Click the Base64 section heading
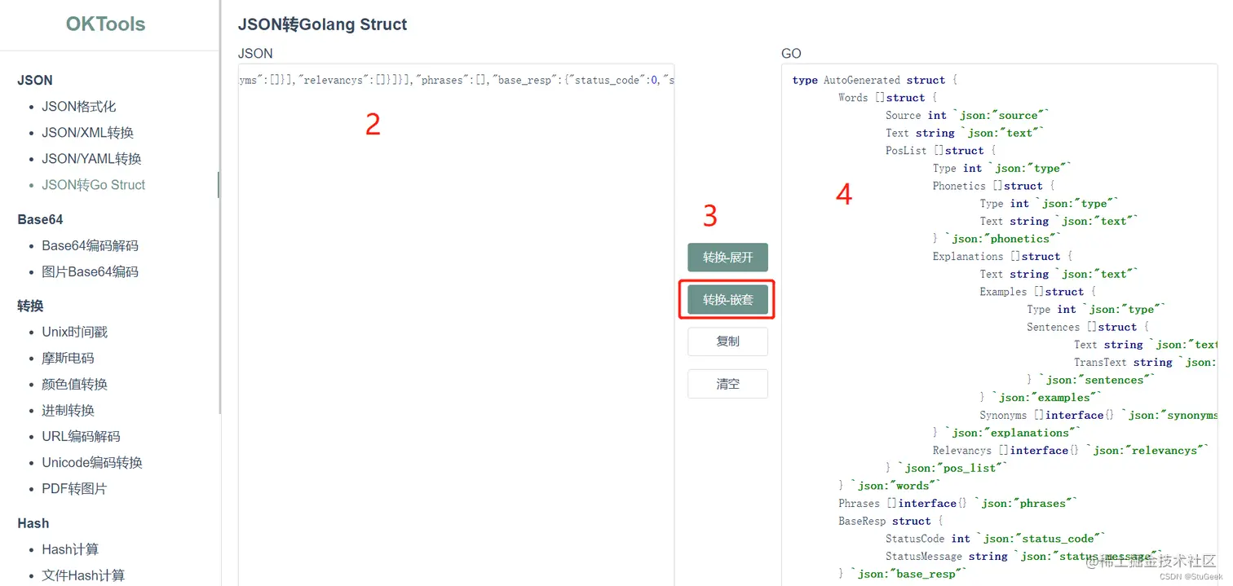This screenshot has width=1233, height=586. click(x=40, y=220)
